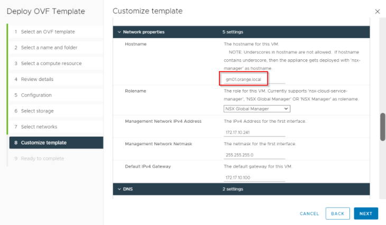Click the Management Network Netmask field
The width and height of the screenshot is (386, 225).
point(254,155)
